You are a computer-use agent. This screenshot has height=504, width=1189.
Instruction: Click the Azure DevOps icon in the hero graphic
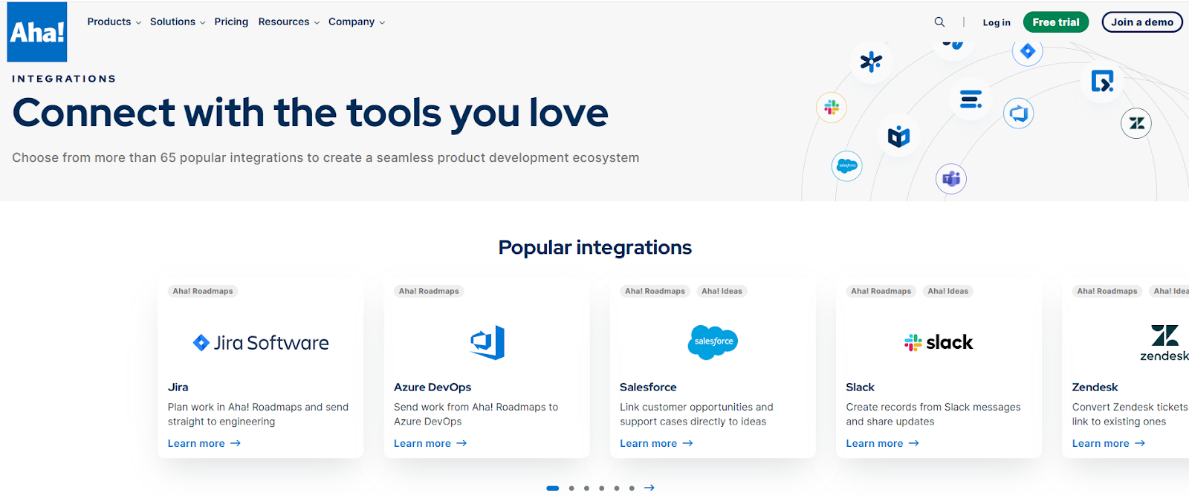[x=1019, y=114]
